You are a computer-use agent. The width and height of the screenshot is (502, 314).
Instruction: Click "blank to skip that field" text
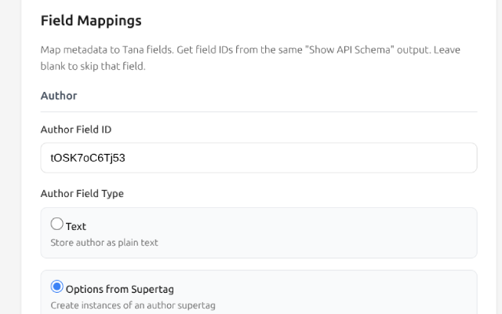click(x=93, y=66)
